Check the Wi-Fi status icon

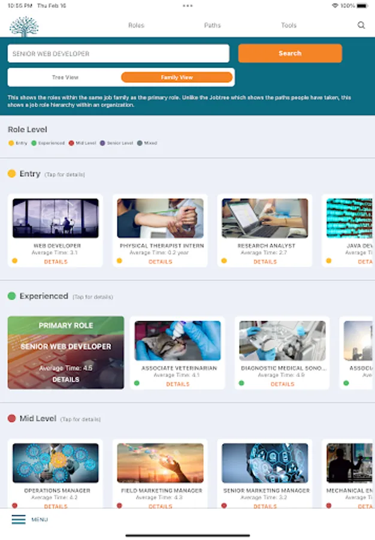(335, 5)
